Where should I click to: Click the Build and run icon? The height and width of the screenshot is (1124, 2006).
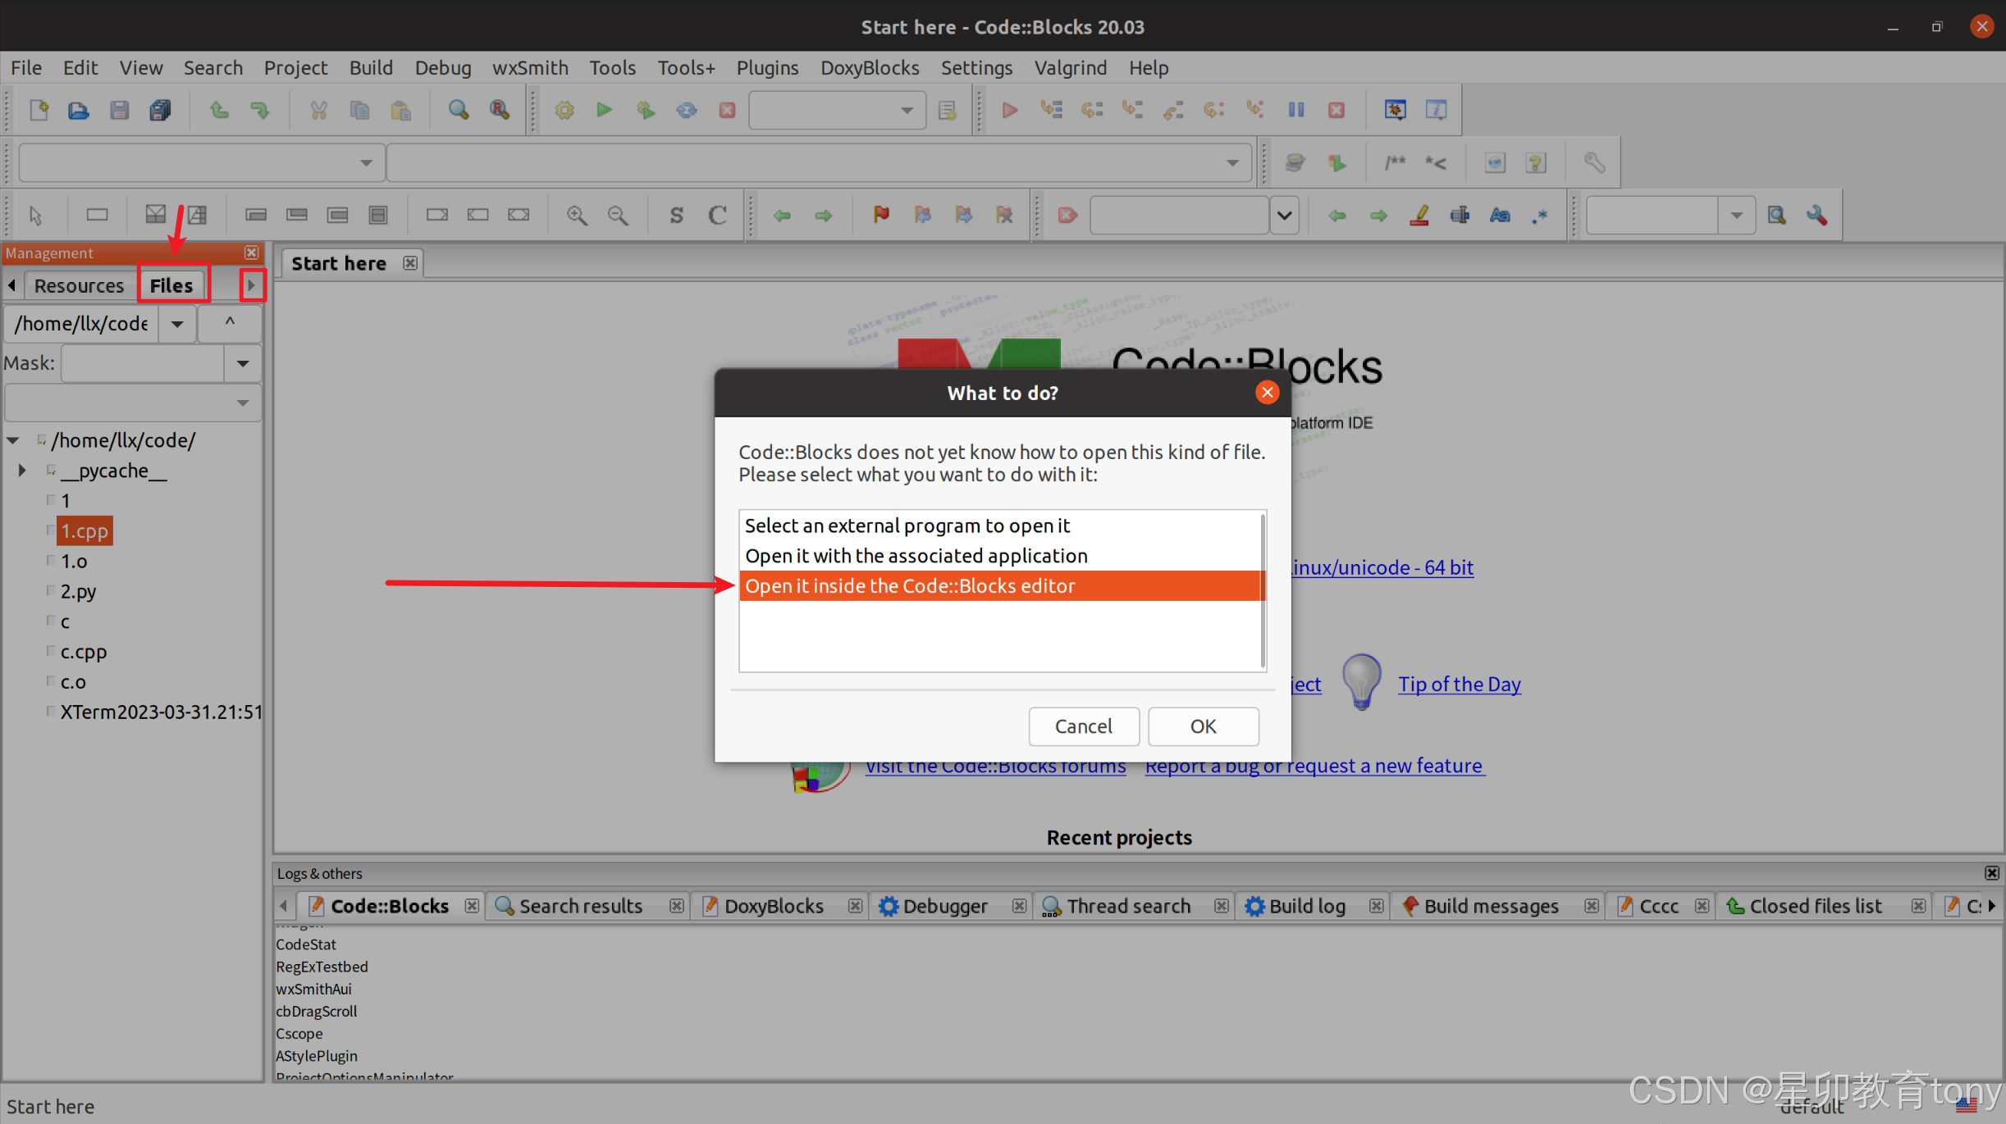[x=646, y=110]
